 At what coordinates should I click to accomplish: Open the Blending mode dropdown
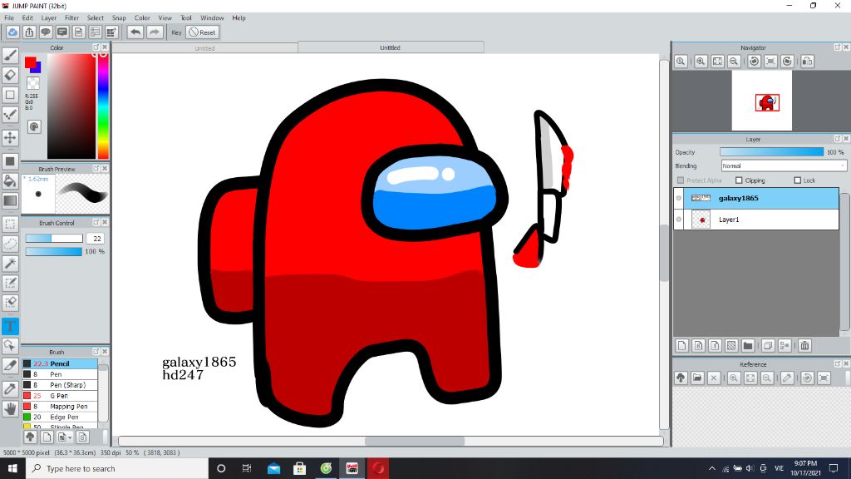pos(784,165)
